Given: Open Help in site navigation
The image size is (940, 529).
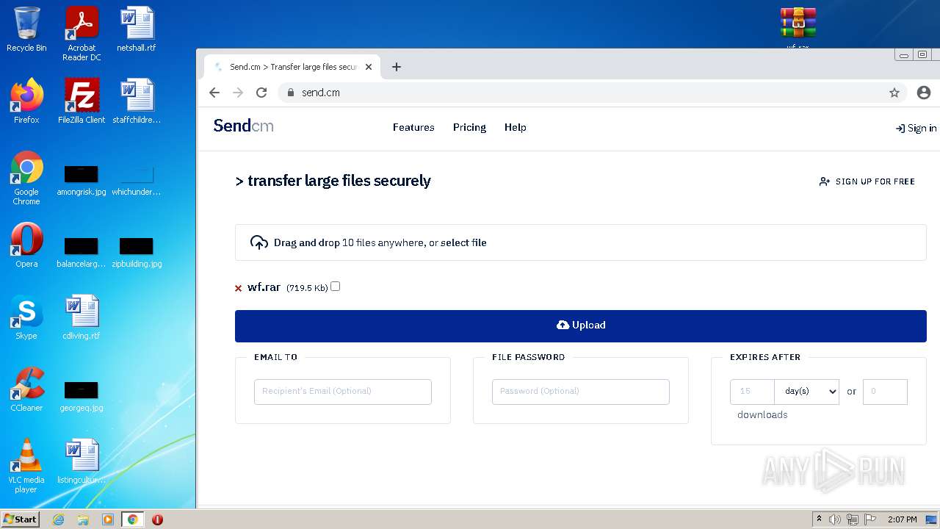Looking at the screenshot, I should 515,127.
